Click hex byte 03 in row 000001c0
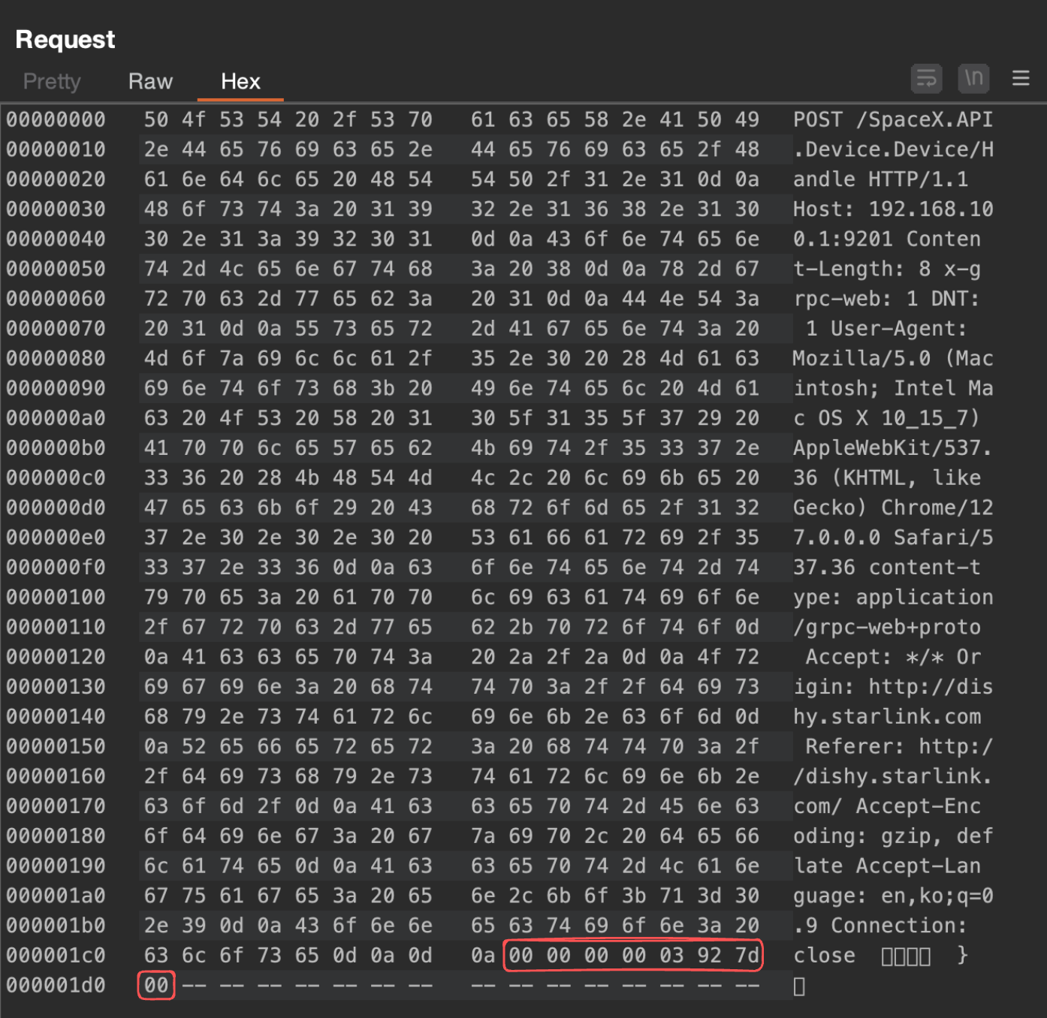The width and height of the screenshot is (1047, 1018). [x=672, y=955]
